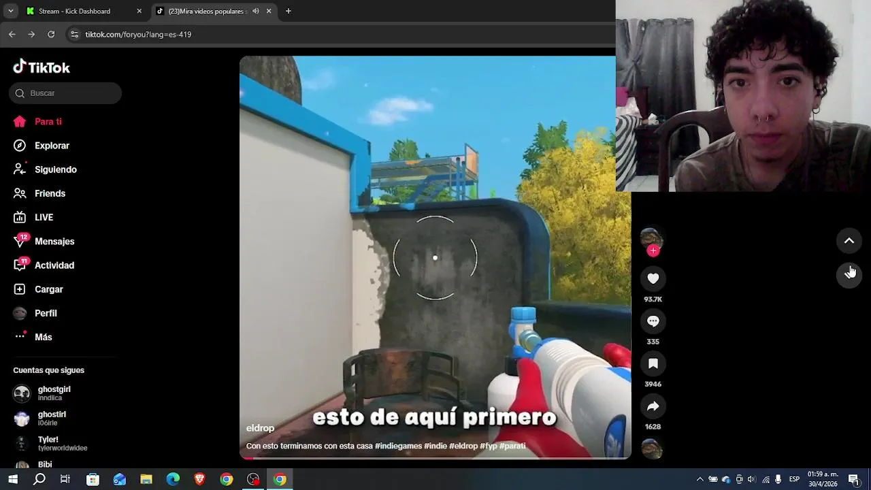The image size is (871, 490).
Task: Click the #indiegames hashtag
Action: pyautogui.click(x=398, y=446)
